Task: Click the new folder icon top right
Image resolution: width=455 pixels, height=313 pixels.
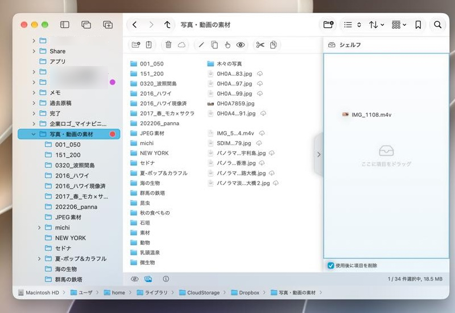Action: (328, 24)
